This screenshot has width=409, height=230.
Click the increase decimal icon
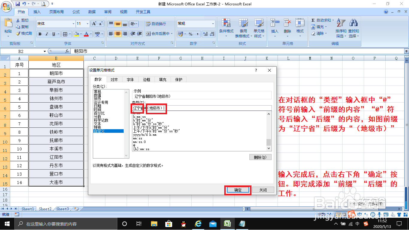(205, 34)
